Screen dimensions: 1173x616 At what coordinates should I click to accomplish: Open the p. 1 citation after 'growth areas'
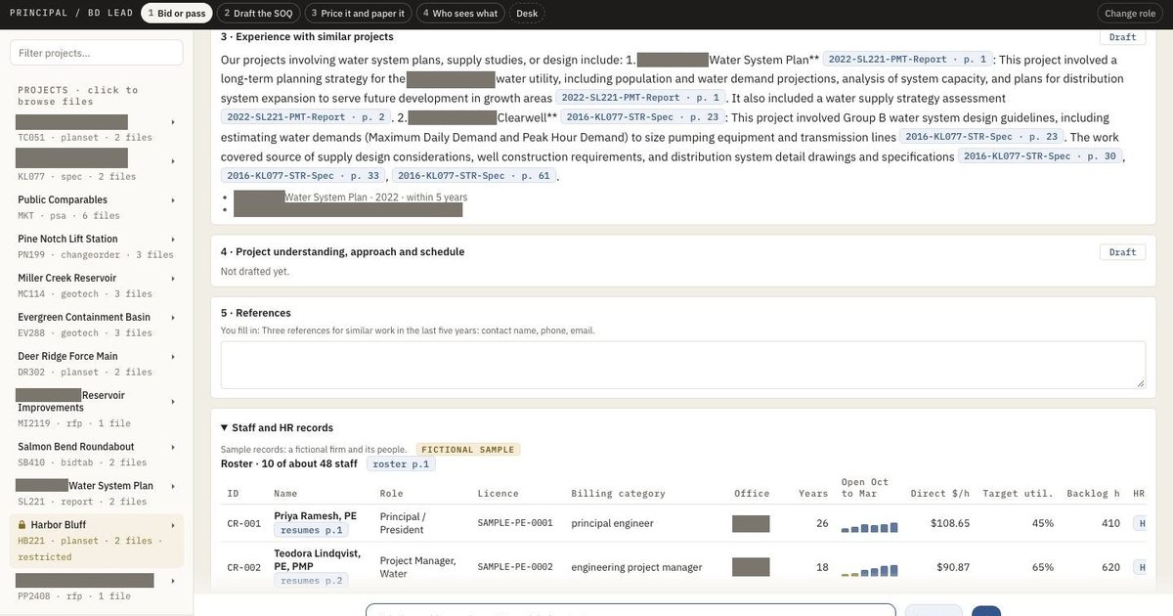[641, 98]
